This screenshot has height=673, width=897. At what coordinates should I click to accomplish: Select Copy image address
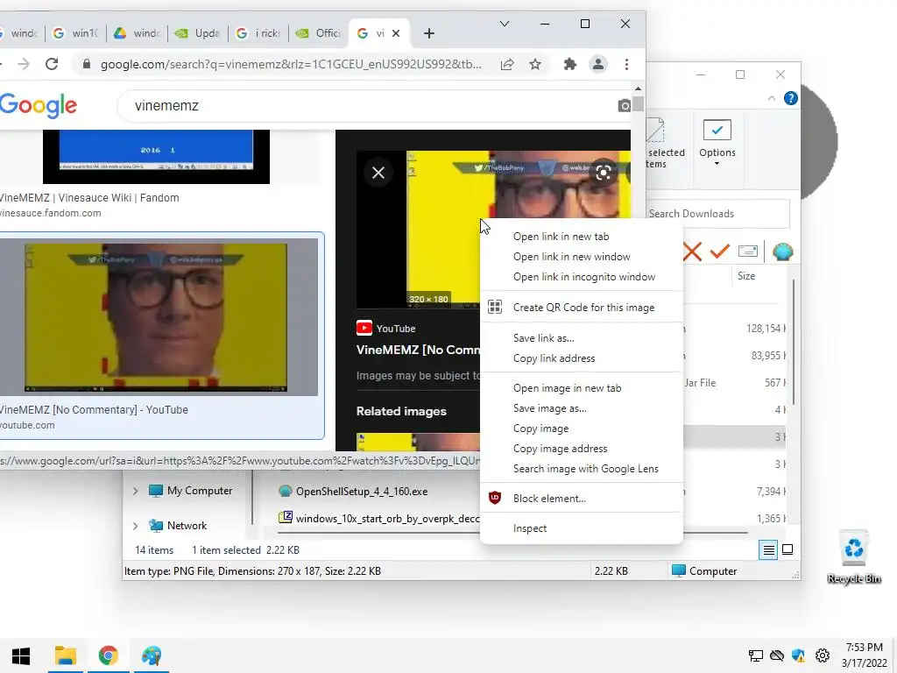(x=582, y=448)
